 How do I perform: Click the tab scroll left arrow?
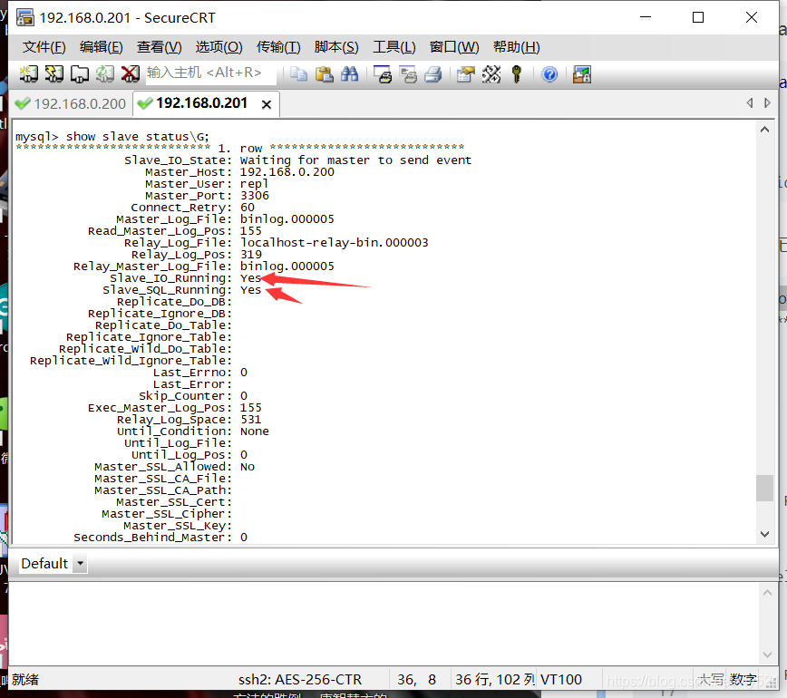750,102
